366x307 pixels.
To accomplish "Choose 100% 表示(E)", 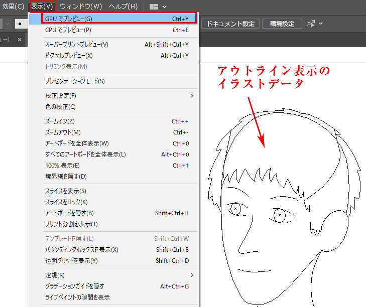I will tap(113, 166).
